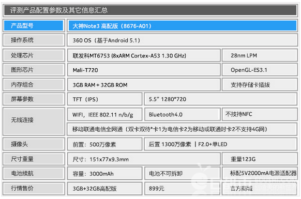Select the '28nm LPM' cell

pos(260,55)
